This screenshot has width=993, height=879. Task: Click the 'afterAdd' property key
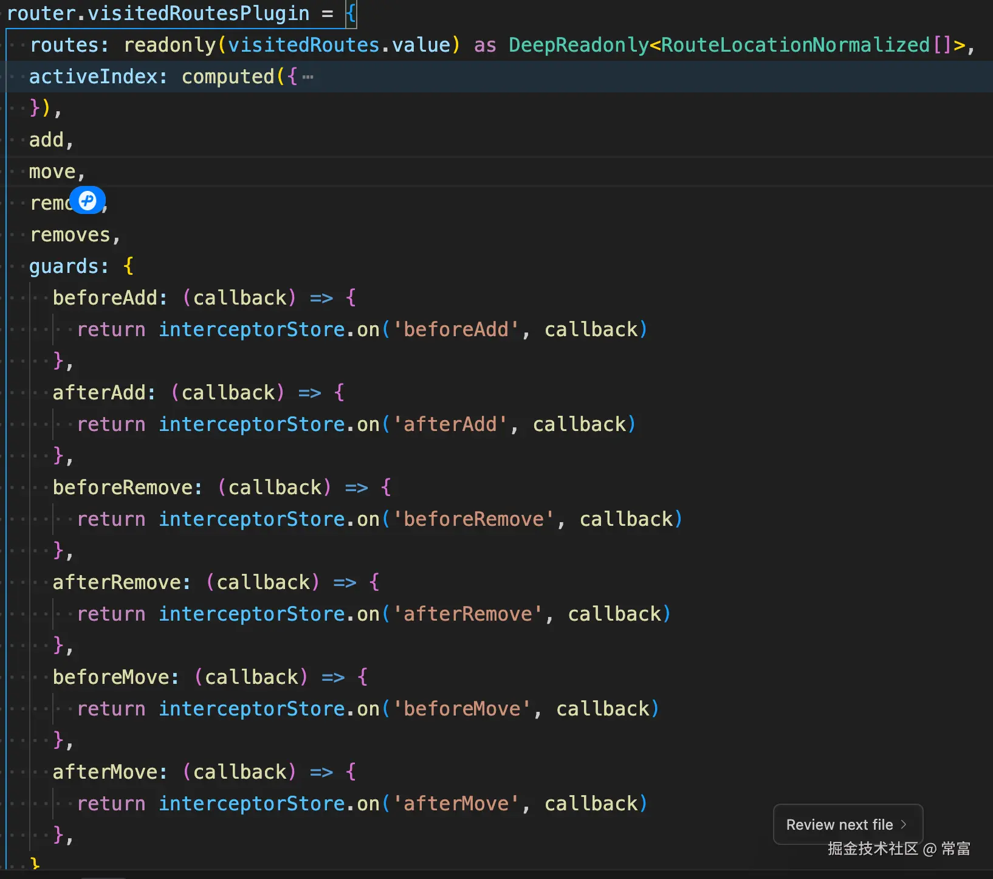click(x=99, y=393)
